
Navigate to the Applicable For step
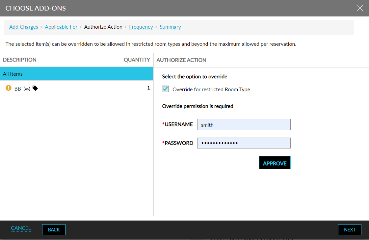coord(61,27)
